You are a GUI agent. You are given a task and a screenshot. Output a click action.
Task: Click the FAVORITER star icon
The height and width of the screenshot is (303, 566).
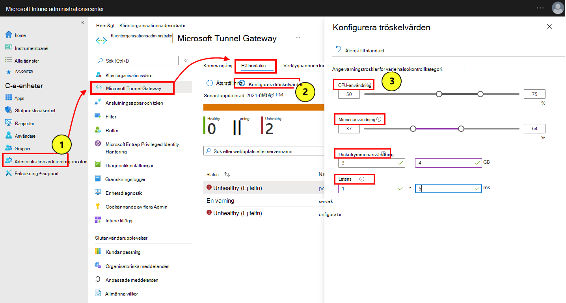tap(9, 72)
